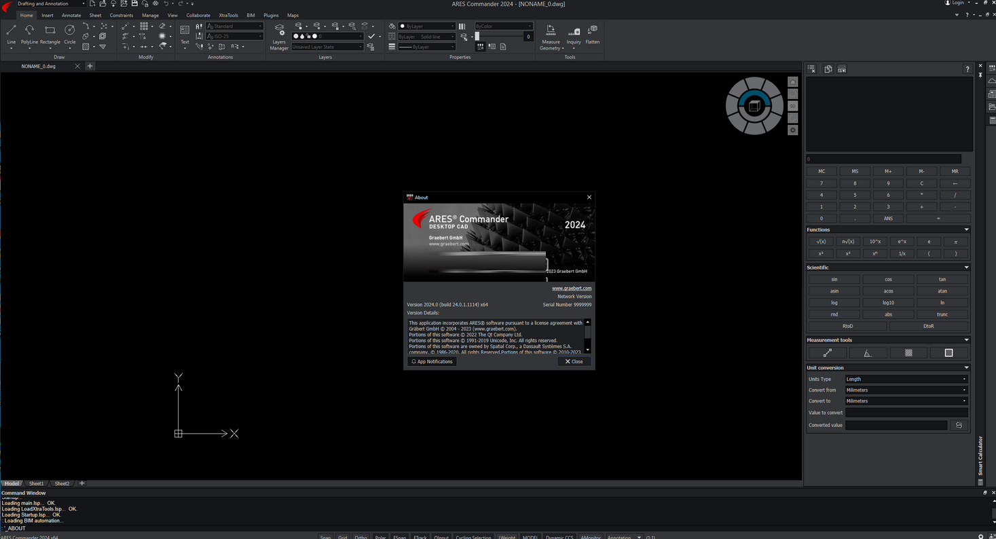Open the Insert ribbon tab

[48, 15]
